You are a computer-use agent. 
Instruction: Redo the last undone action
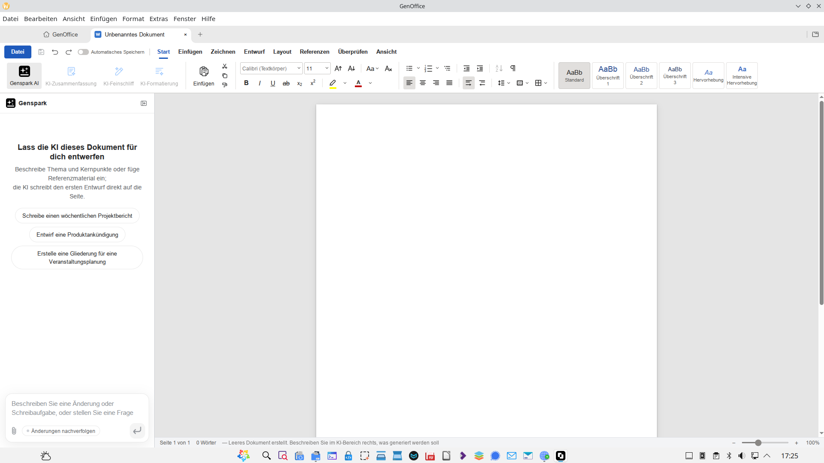pyautogui.click(x=69, y=52)
